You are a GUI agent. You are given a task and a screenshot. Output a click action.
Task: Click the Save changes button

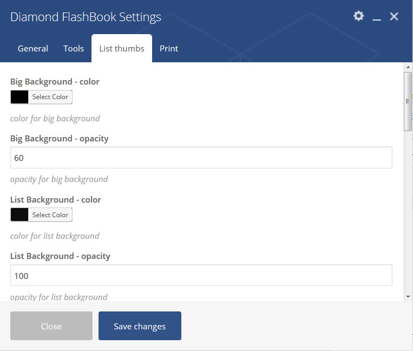[x=140, y=326]
